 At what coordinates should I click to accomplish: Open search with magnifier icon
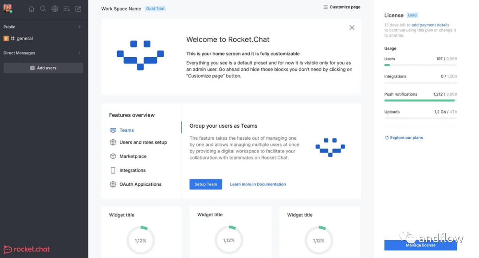[43, 9]
